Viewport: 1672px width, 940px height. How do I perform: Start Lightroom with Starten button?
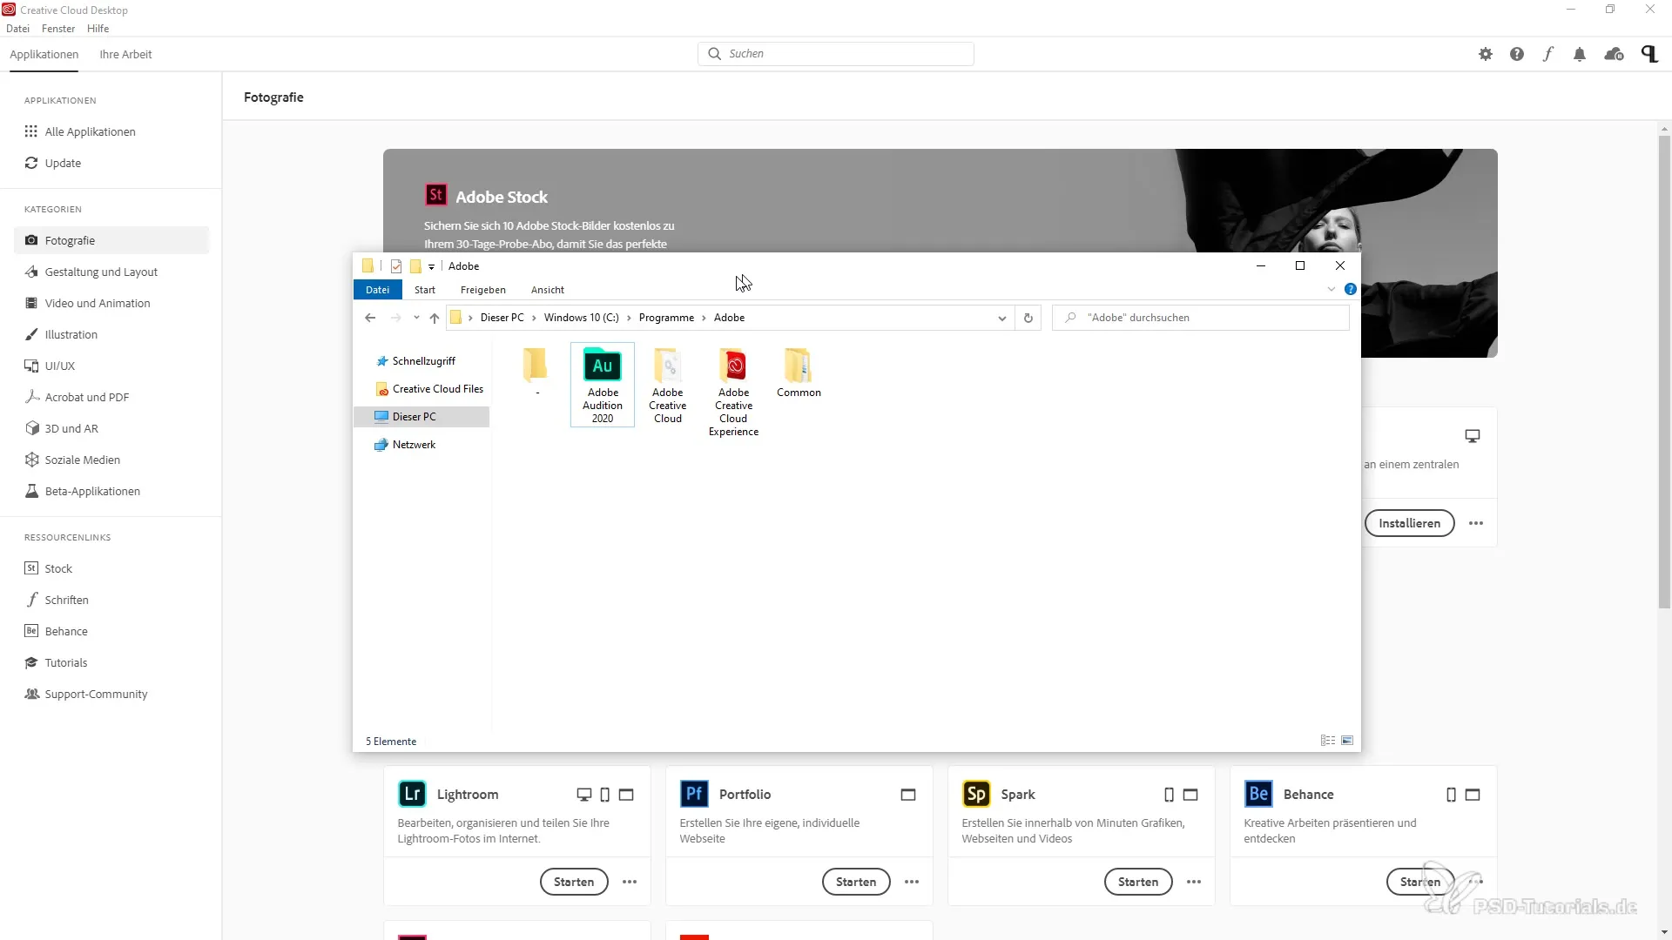574,882
